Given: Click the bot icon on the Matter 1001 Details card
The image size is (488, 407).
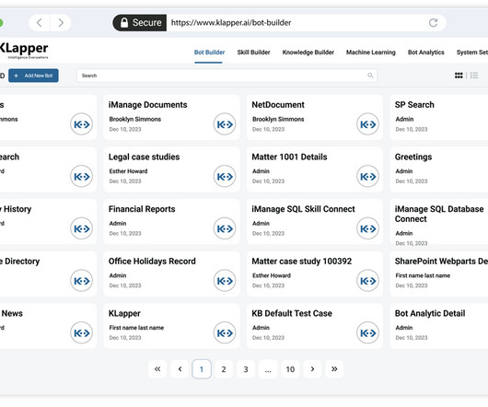Looking at the screenshot, I should point(367,177).
